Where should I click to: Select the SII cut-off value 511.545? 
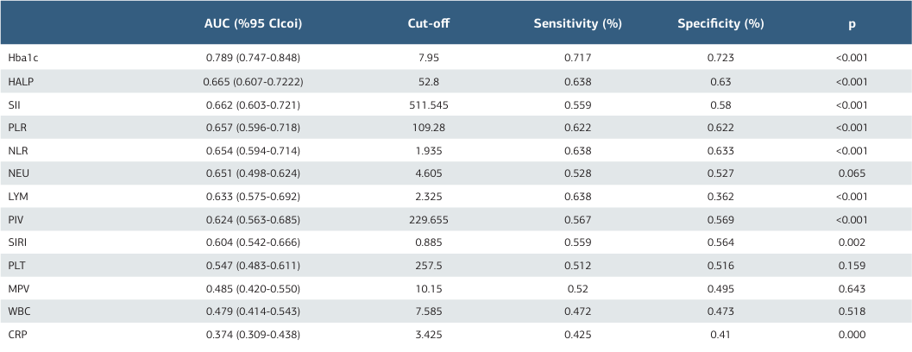(x=429, y=104)
